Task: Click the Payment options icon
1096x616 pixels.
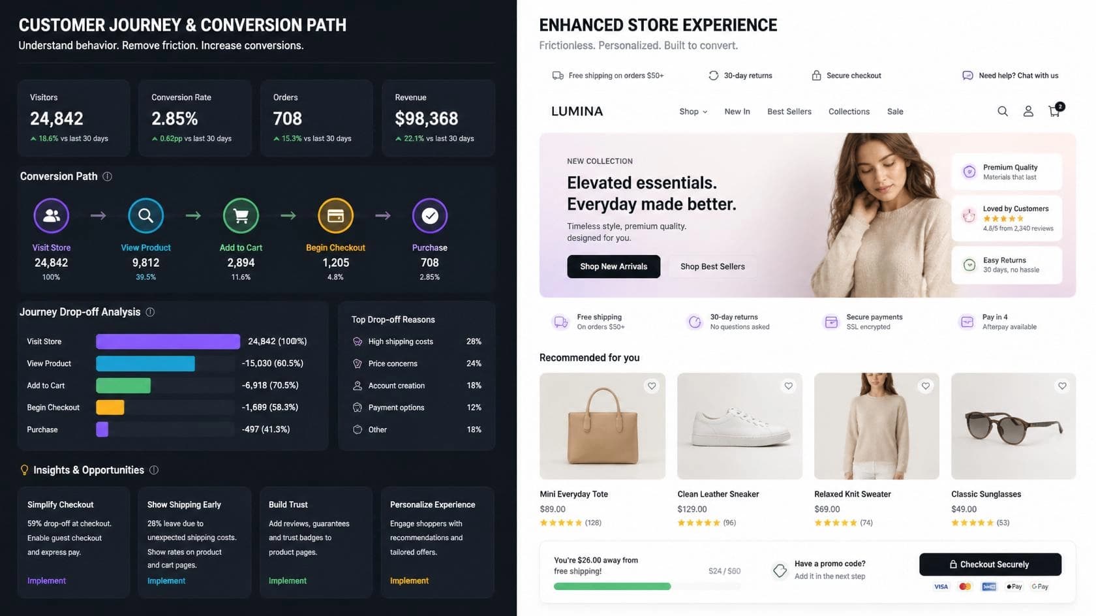Action: pos(358,407)
